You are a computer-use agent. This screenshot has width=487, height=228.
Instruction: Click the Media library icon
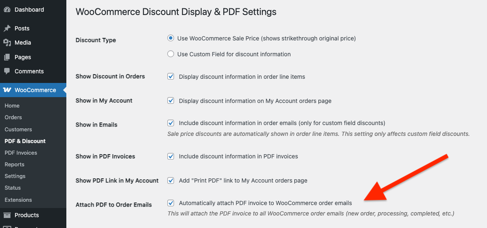point(7,43)
